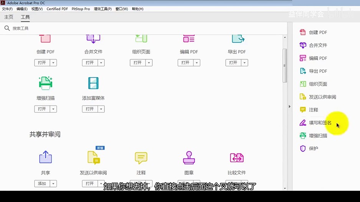The width and height of the screenshot is (360, 202).
Task: Click 打开 button under 组织页面
Action: [138, 63]
